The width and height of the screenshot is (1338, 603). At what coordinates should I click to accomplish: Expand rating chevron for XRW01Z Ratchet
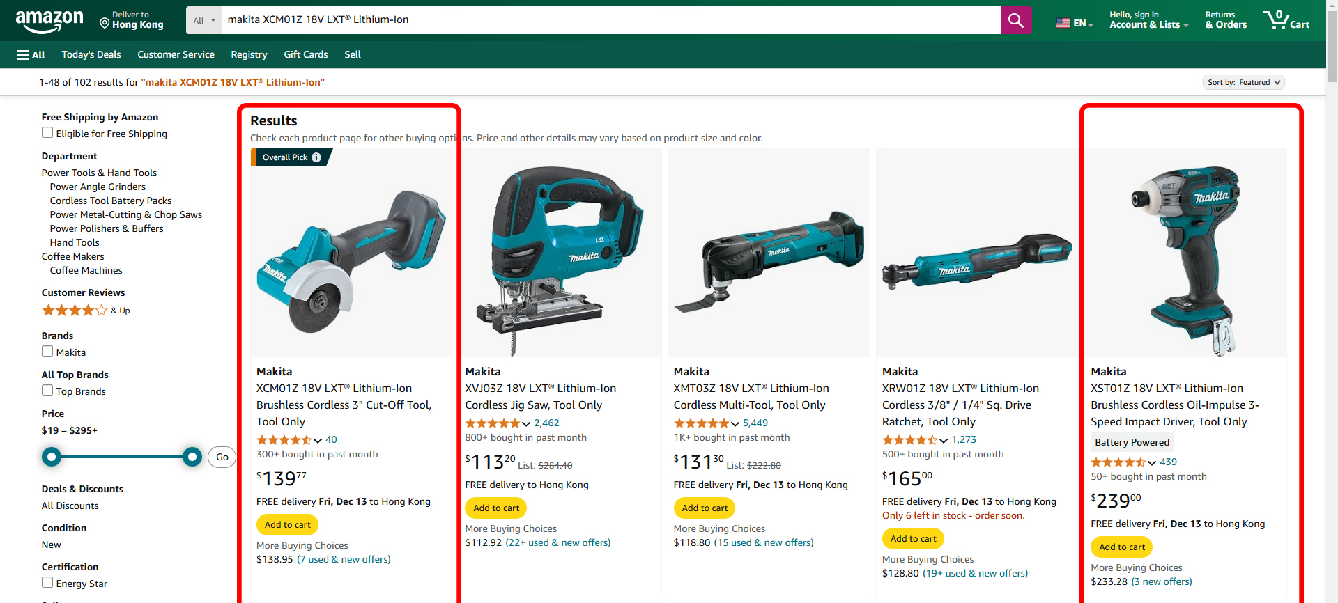click(x=943, y=441)
